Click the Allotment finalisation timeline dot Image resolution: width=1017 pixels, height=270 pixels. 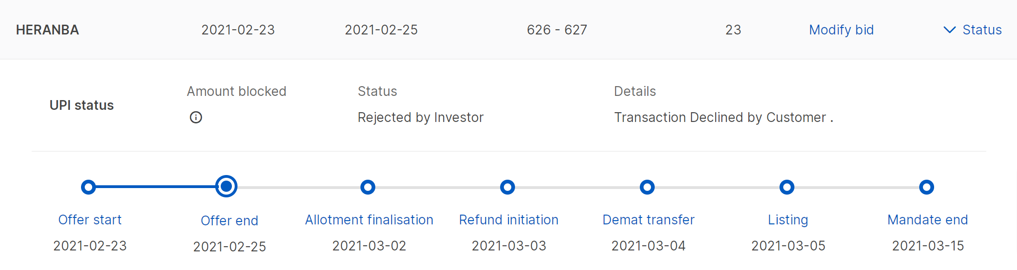pyautogui.click(x=368, y=187)
